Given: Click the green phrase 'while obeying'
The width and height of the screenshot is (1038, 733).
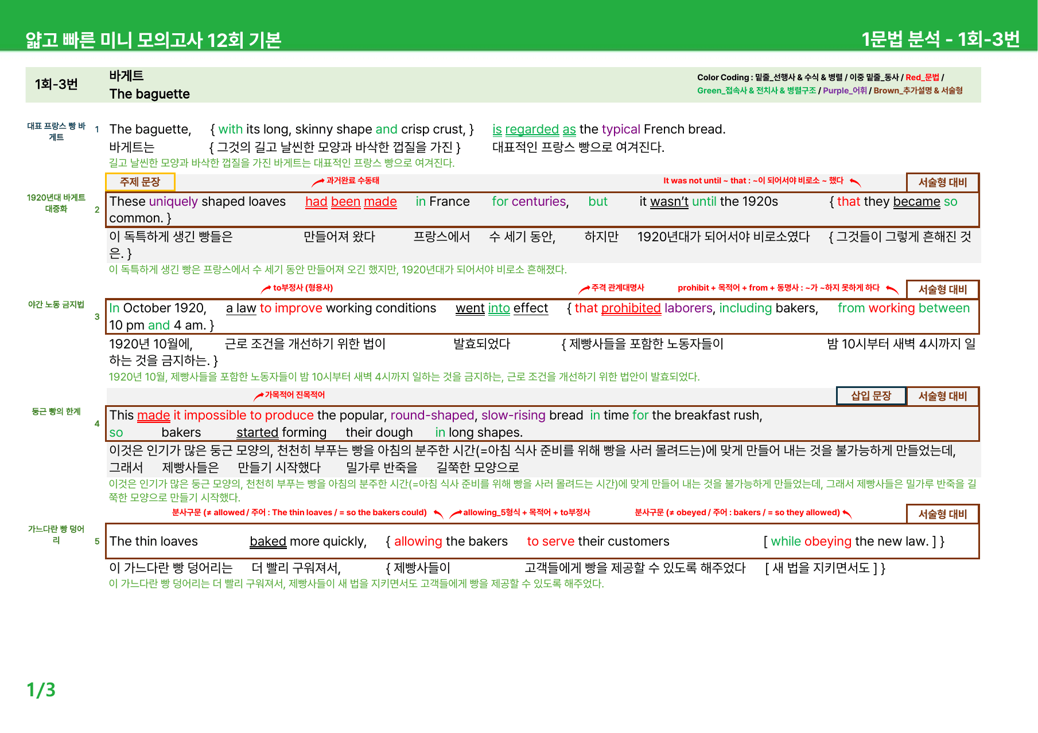Looking at the screenshot, I should tap(811, 542).
